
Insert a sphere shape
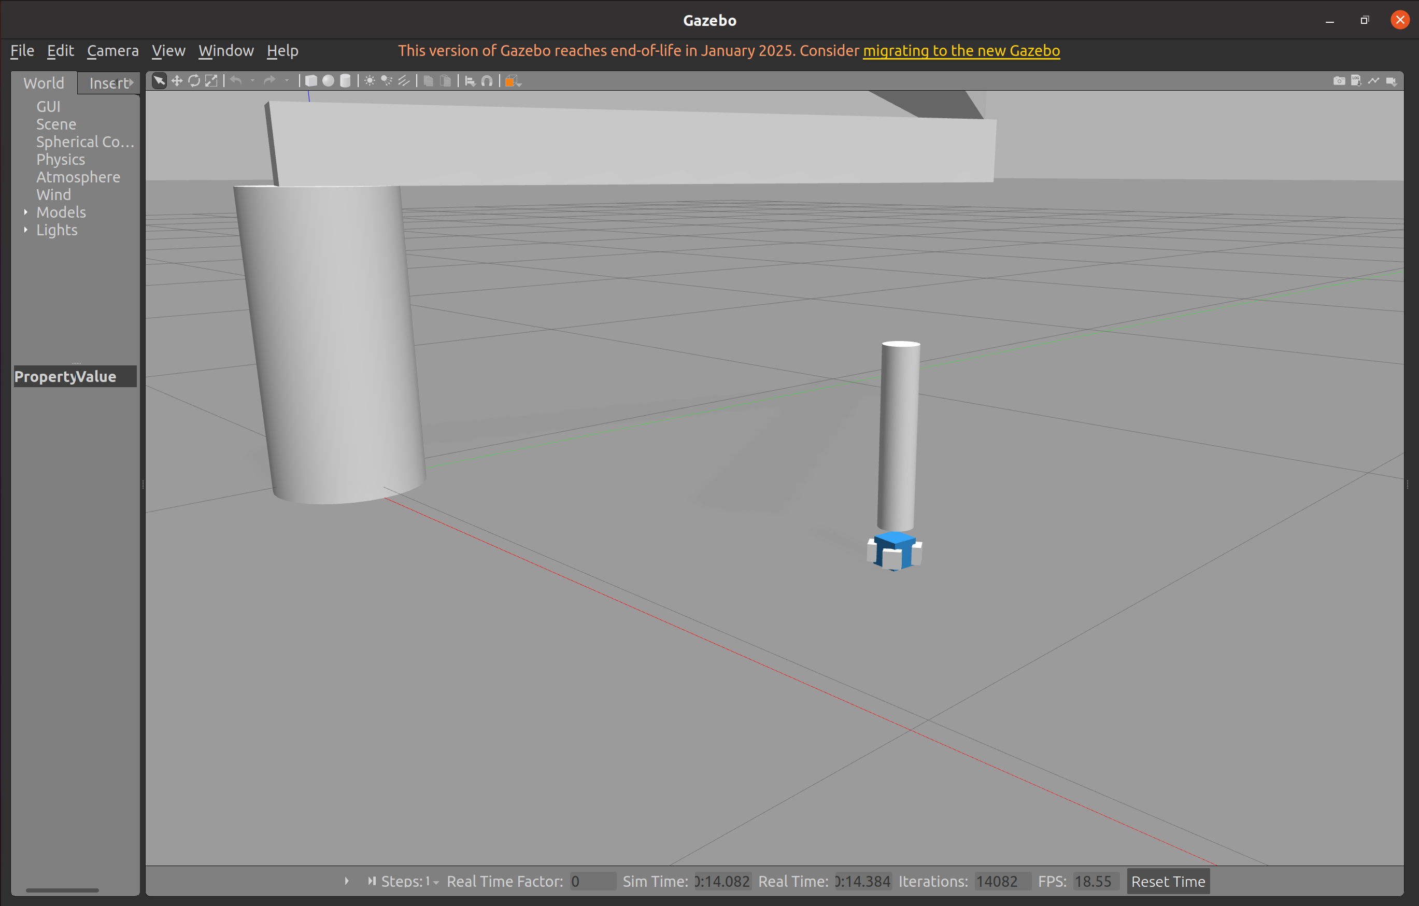click(x=328, y=81)
